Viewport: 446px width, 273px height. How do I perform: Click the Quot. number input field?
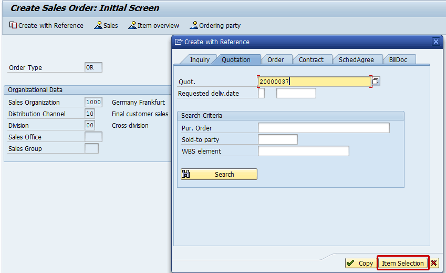pyautogui.click(x=314, y=82)
